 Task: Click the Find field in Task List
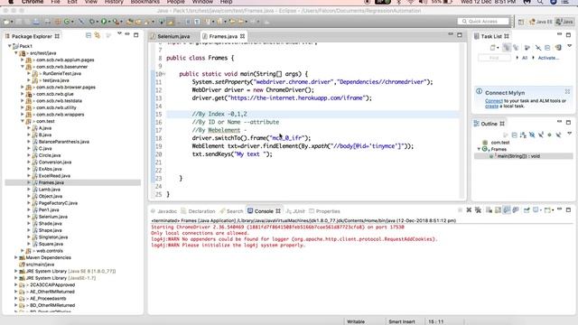click(x=494, y=58)
